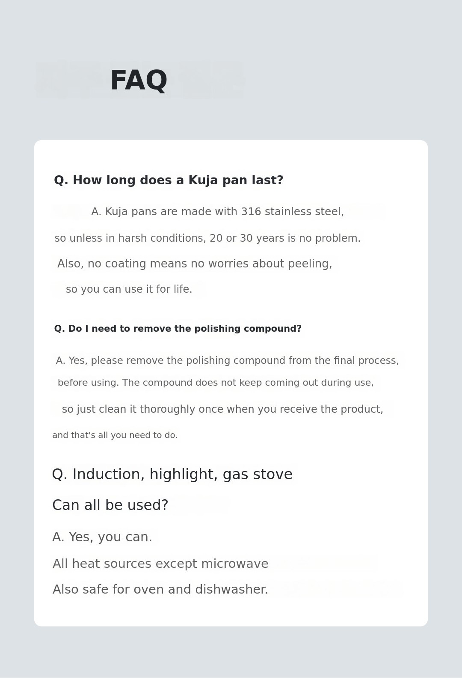Click the FAQ heading
The height and width of the screenshot is (678, 462).
[x=139, y=81]
